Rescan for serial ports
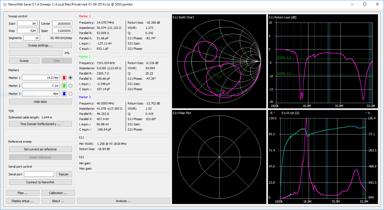The height and width of the screenshot is (210, 384). click(64, 174)
